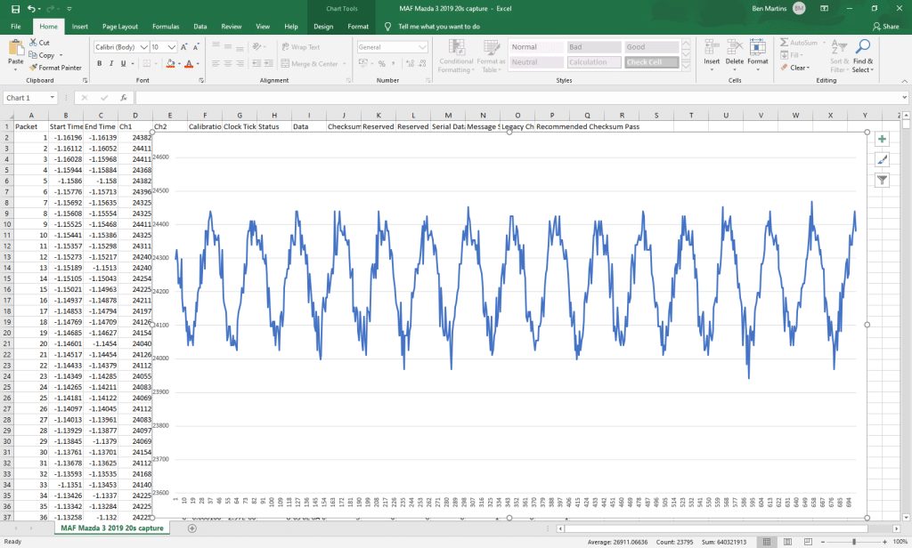Toggle Underline formatting

pos(123,63)
